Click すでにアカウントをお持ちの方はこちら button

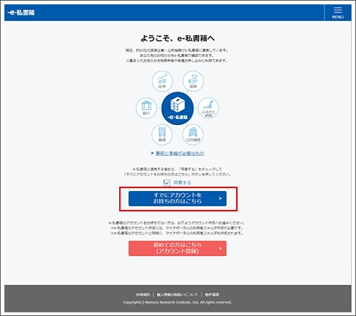(x=177, y=198)
